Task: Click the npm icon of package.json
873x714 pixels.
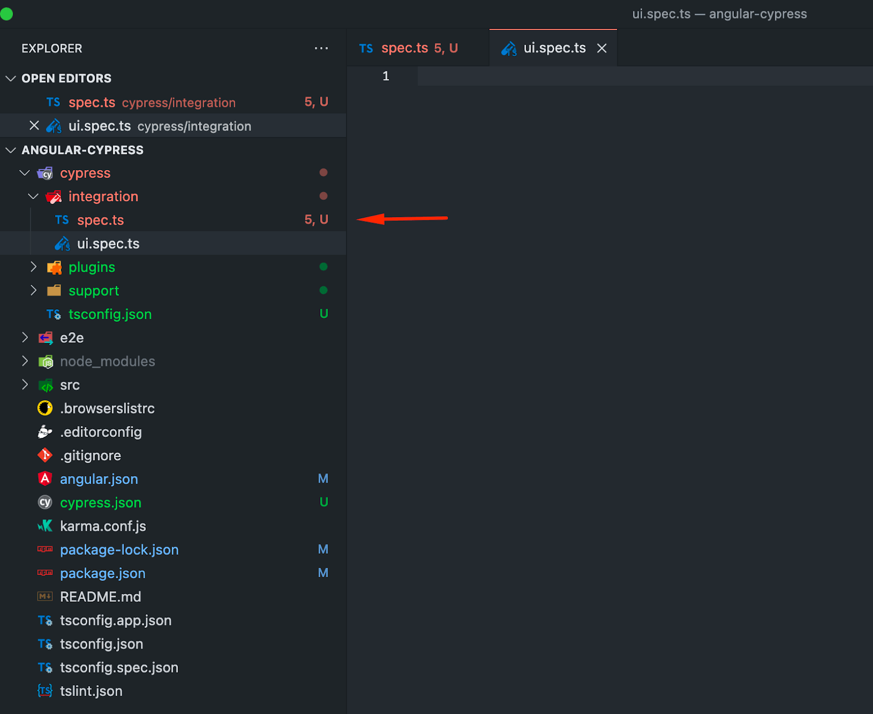Action: tap(45, 573)
